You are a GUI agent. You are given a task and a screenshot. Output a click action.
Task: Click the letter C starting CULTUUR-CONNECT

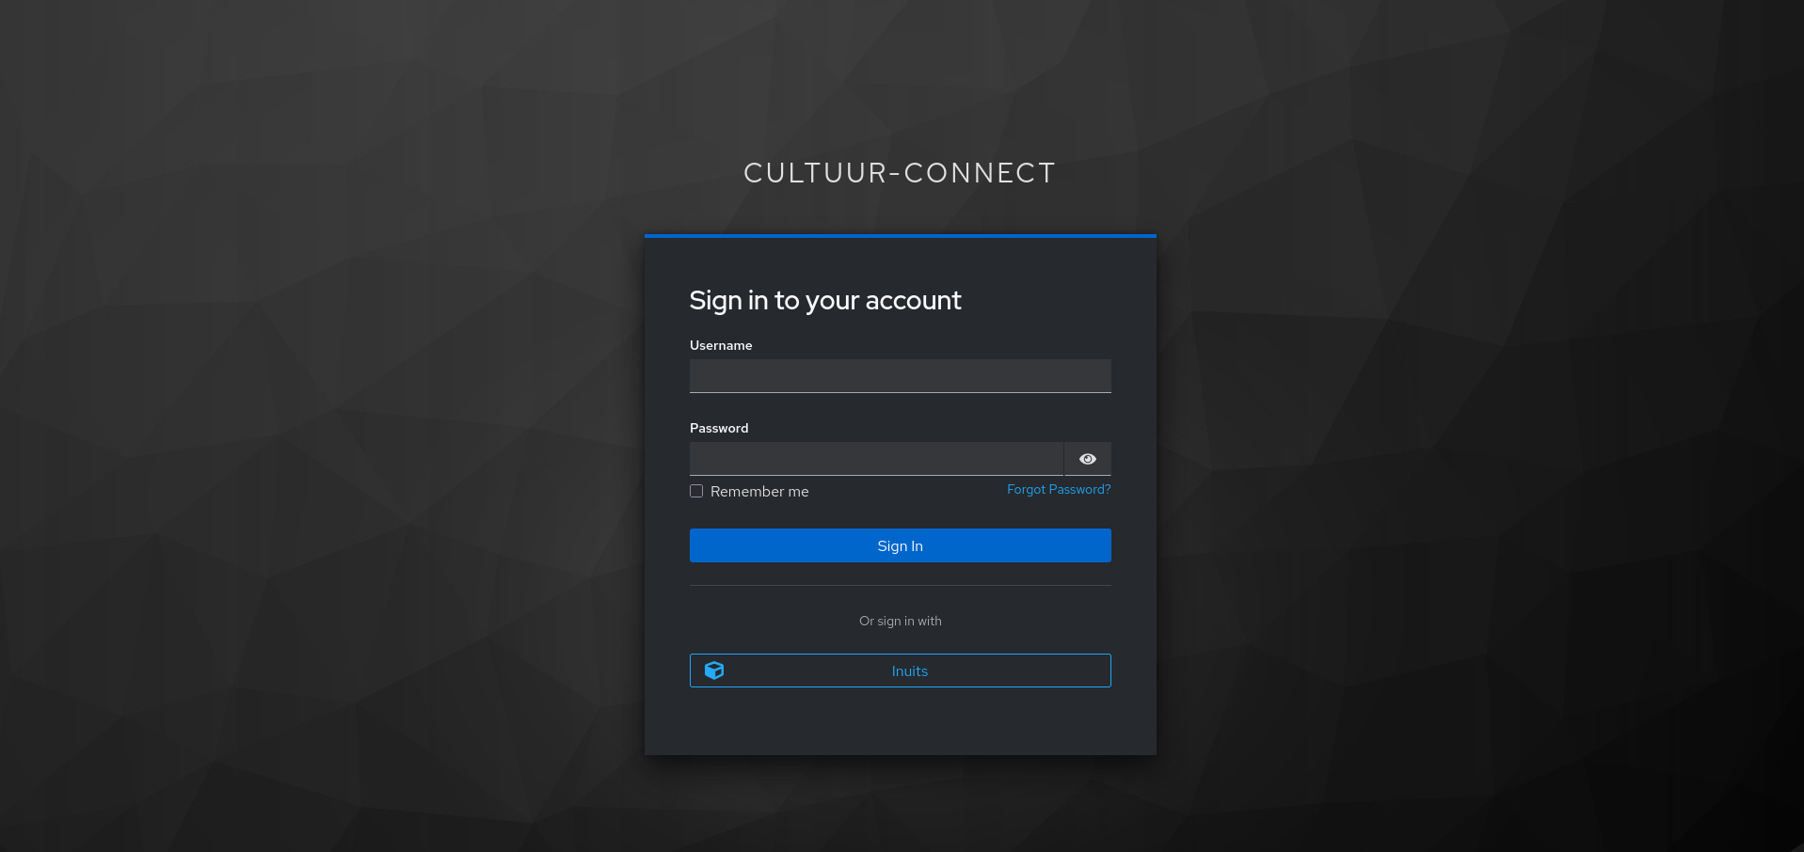point(754,173)
